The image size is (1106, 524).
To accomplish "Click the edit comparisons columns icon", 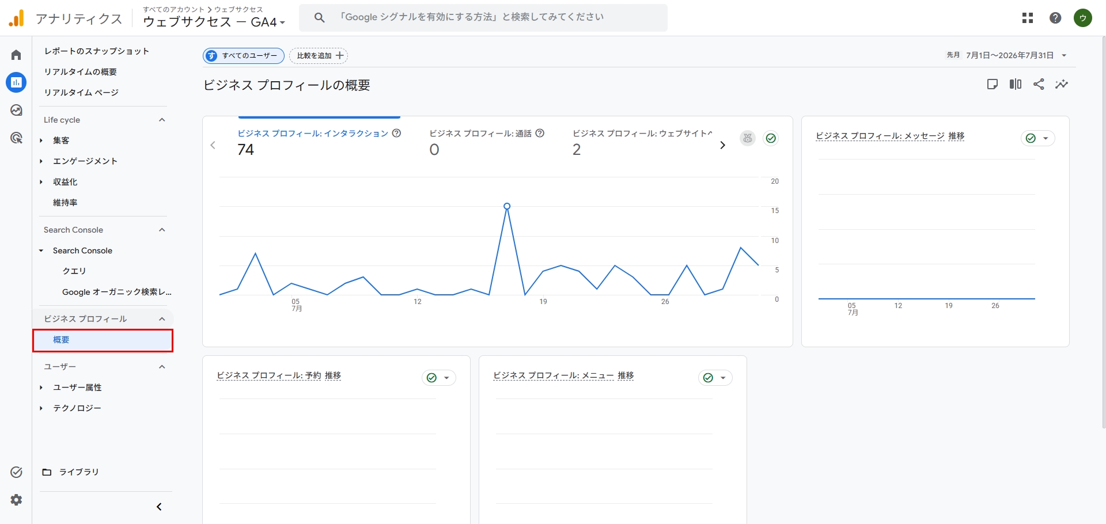I will [x=1016, y=84].
